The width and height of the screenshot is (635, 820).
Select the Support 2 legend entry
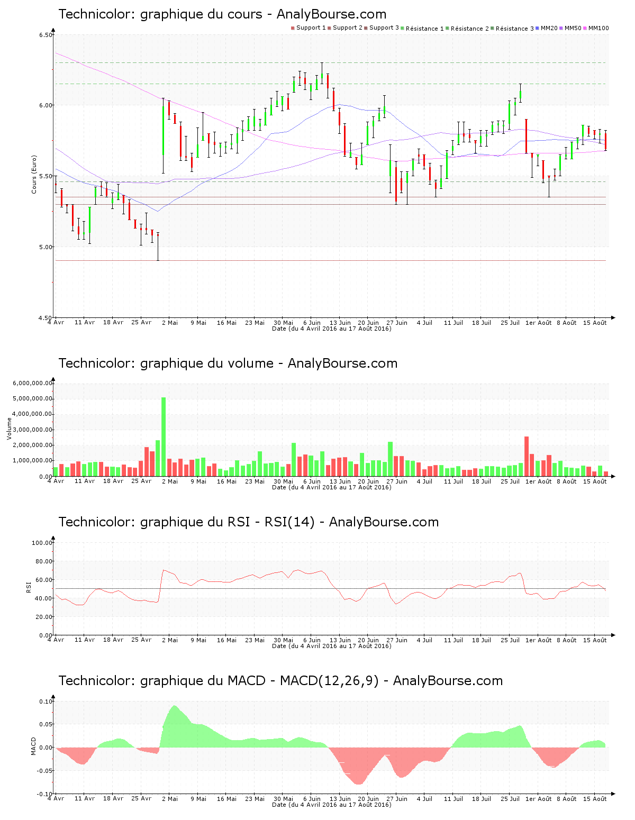coord(346,28)
